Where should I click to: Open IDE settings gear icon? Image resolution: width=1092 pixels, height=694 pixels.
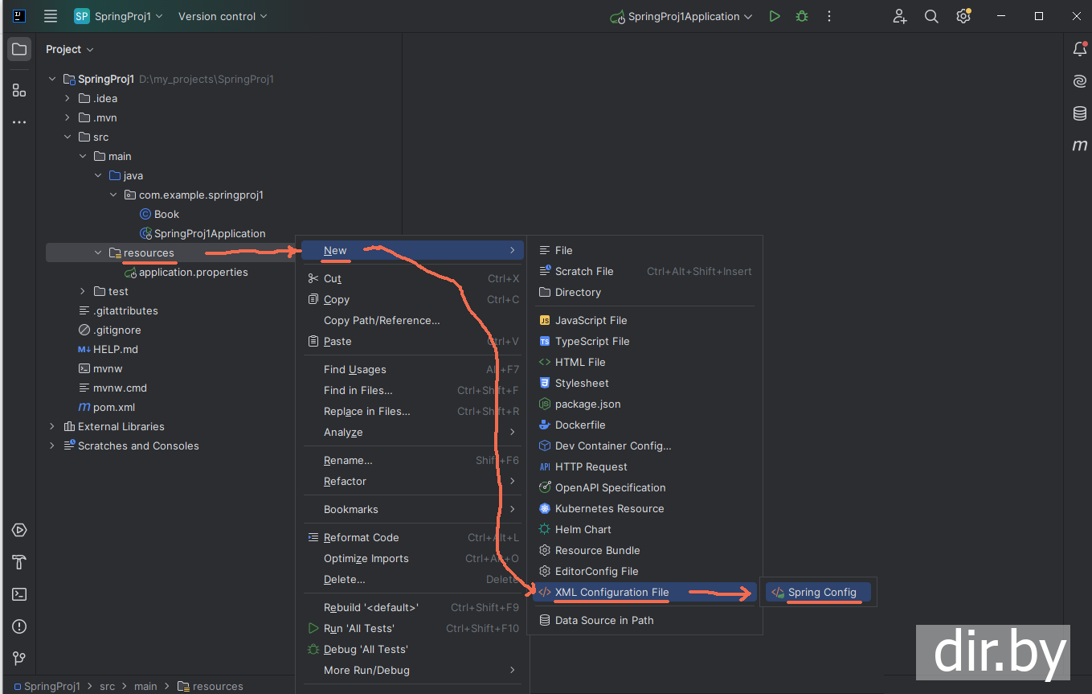point(963,16)
